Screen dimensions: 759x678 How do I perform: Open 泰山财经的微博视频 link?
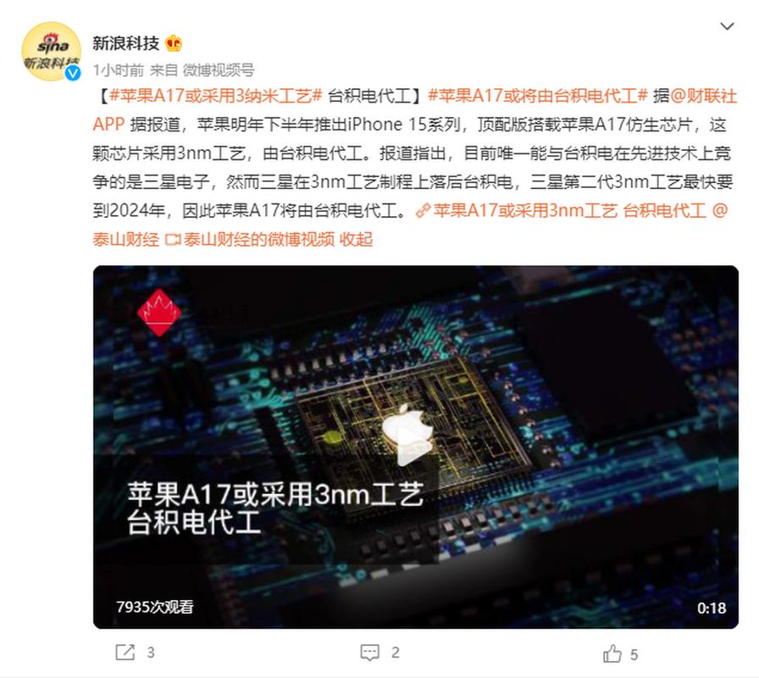(x=250, y=239)
